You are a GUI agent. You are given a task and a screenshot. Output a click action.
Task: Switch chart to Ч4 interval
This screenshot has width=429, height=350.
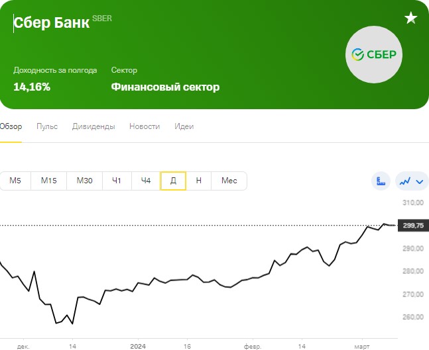pyautogui.click(x=146, y=181)
